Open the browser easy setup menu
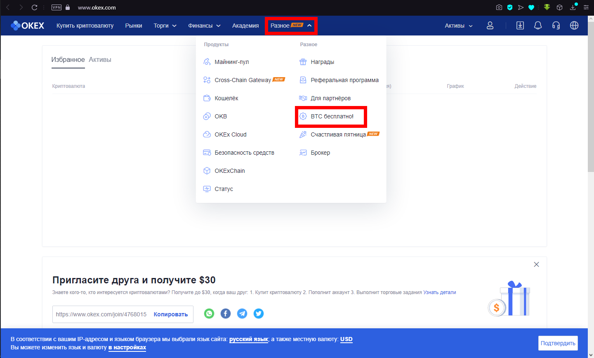The width and height of the screenshot is (594, 358). [x=586, y=7]
